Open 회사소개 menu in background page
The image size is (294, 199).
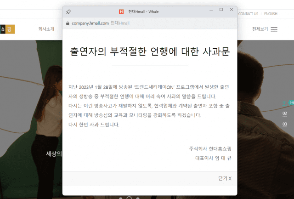click(46, 29)
